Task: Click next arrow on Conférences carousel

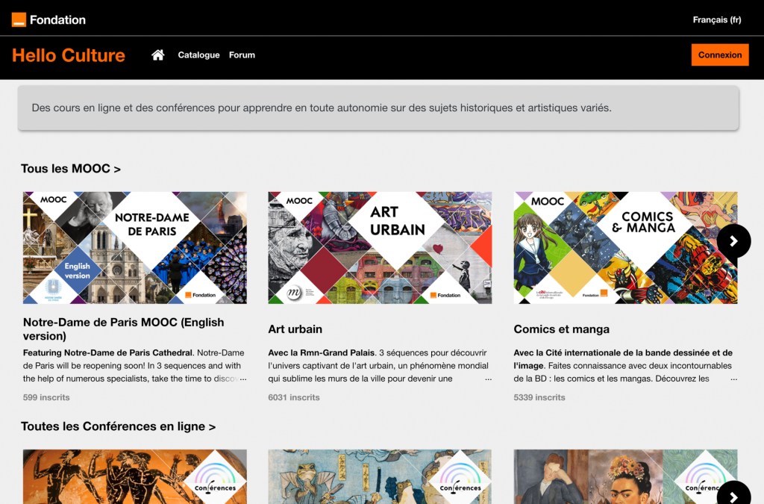Action: point(733,496)
